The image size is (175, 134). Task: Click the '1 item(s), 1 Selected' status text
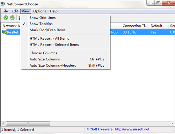pos(17,130)
